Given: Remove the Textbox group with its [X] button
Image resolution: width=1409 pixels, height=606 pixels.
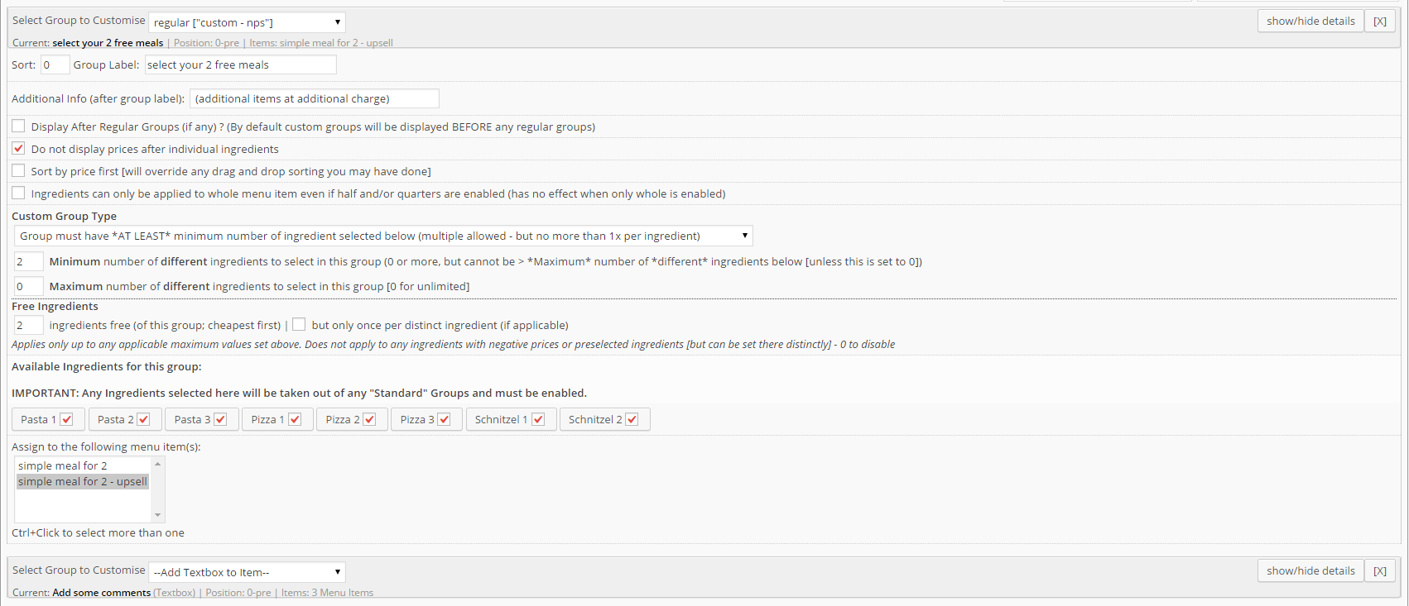Looking at the screenshot, I should point(1380,571).
